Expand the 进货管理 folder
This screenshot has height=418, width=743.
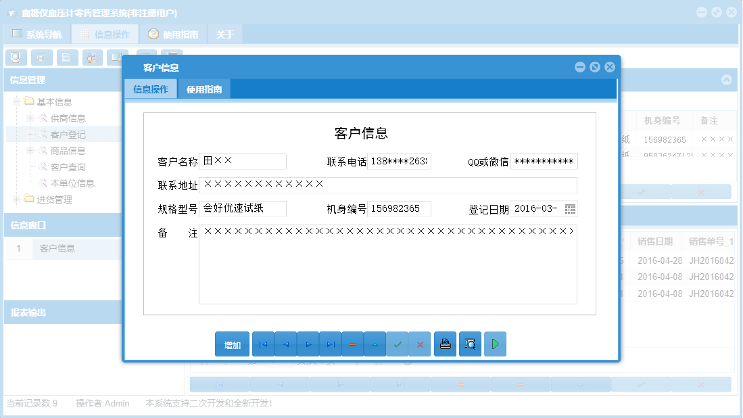16,199
